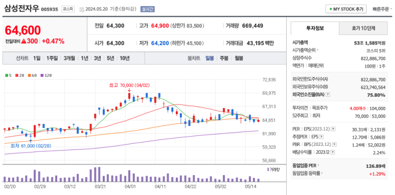Click the 72,636 price axis label
This screenshot has height=195, width=395.
pos(269,80)
